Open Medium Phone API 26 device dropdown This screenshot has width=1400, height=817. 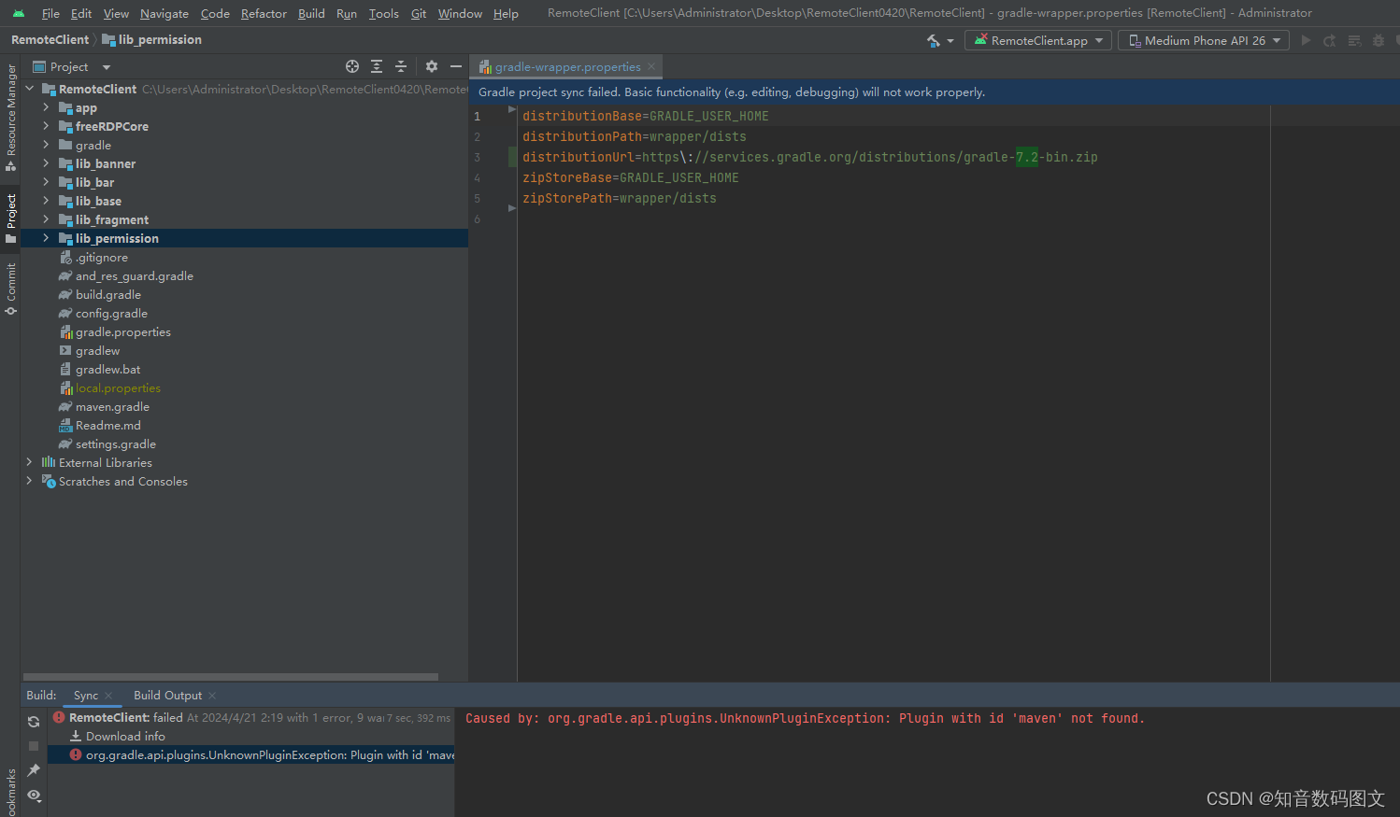pyautogui.click(x=1204, y=40)
